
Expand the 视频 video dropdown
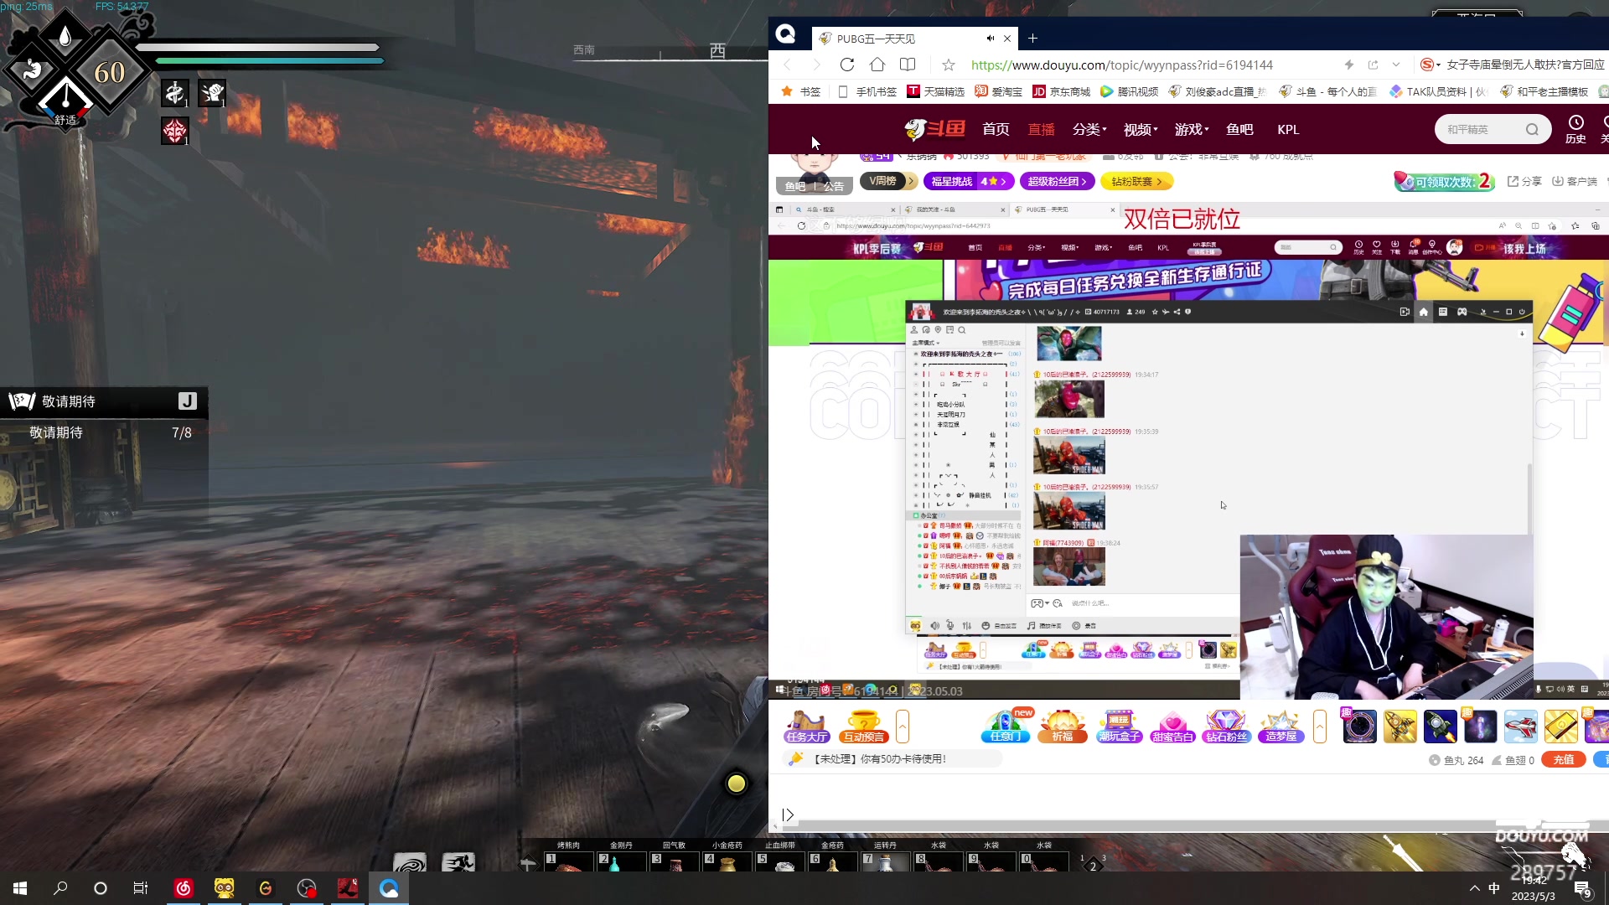click(1141, 129)
